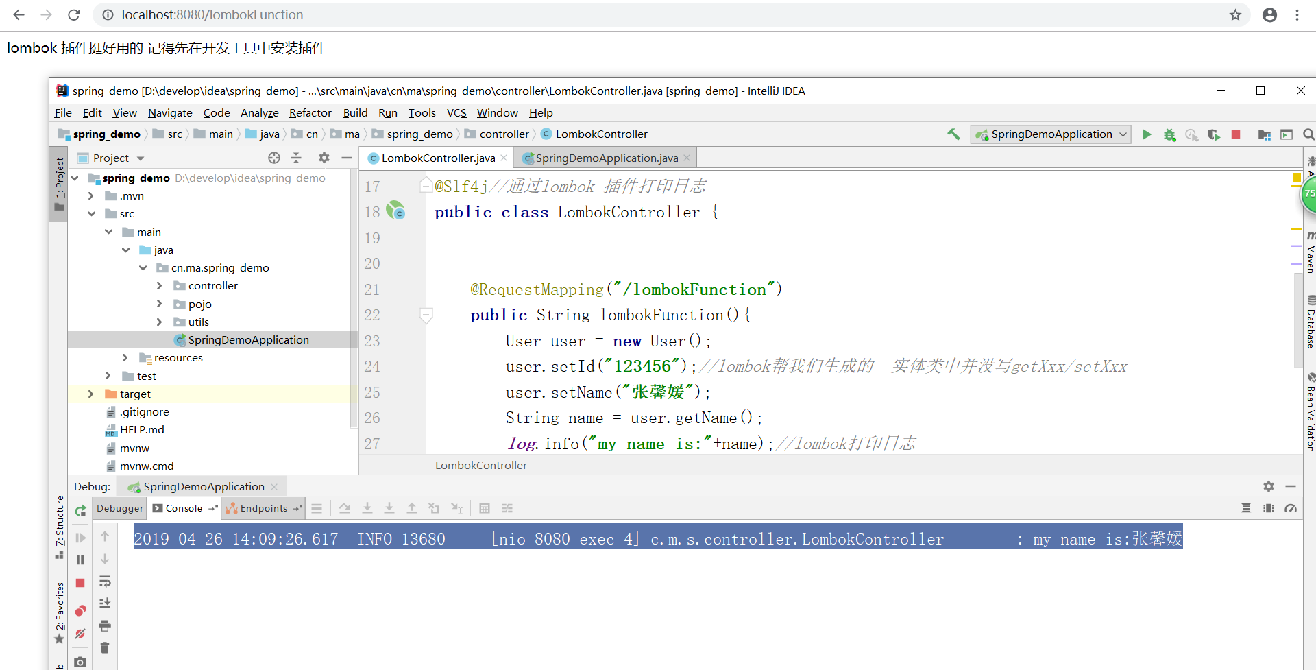Screen dimensions: 1316x670
Task: Open the Endpoints tab
Action: coord(264,508)
